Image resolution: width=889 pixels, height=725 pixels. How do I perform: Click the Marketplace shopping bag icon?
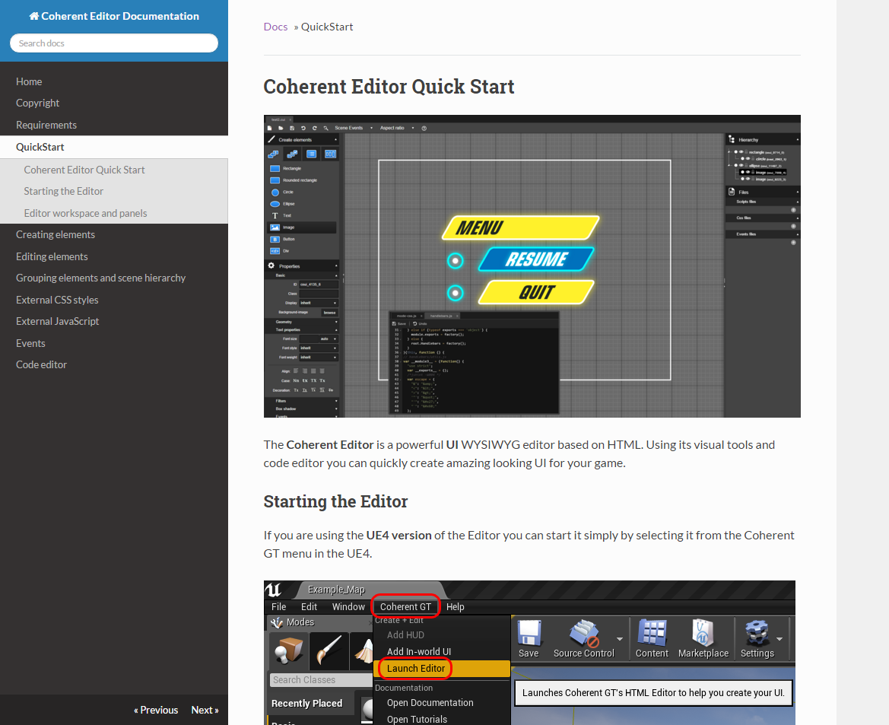pos(703,633)
